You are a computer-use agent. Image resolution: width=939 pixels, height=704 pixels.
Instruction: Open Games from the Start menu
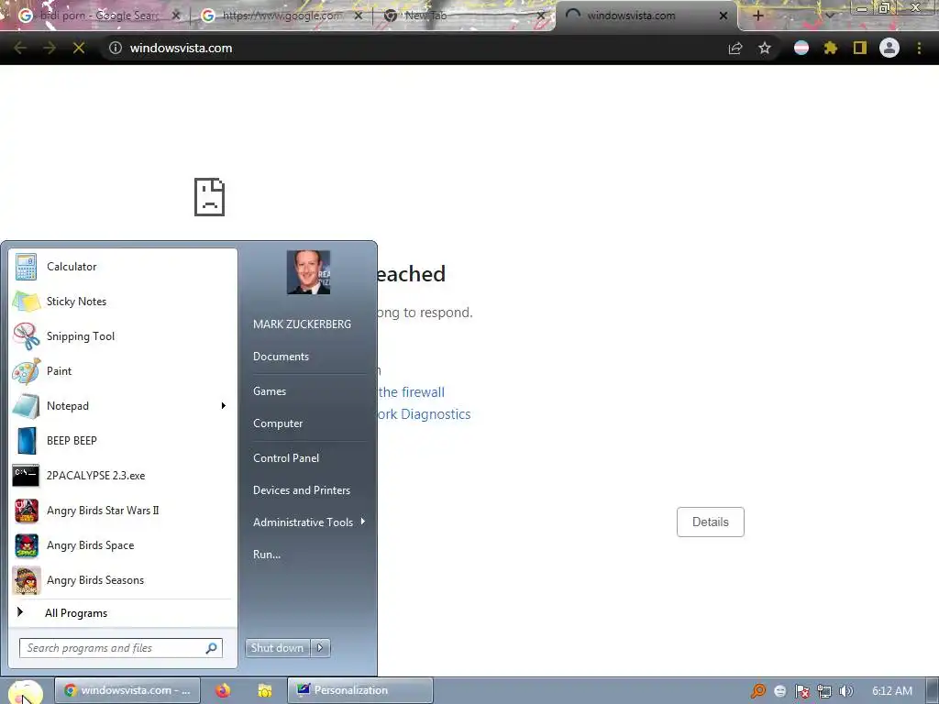pyautogui.click(x=270, y=390)
